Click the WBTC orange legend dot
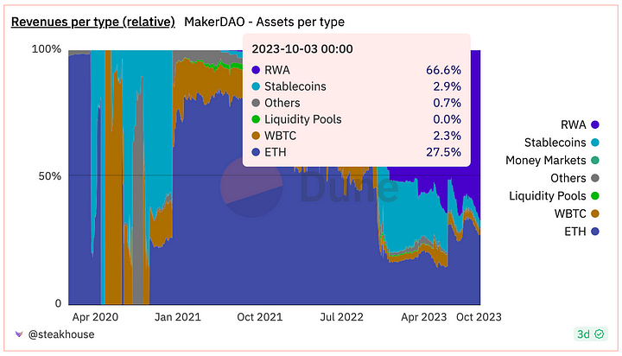Viewport: 622px width, 356px height. [x=594, y=213]
